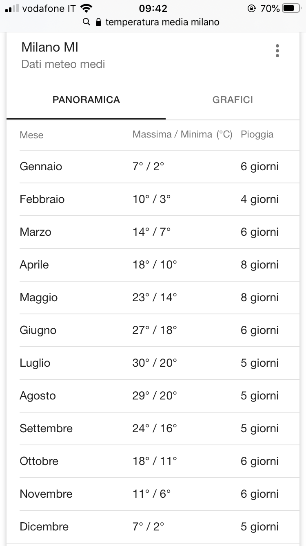
Task: Open the three-dot options menu
Action: 277,51
